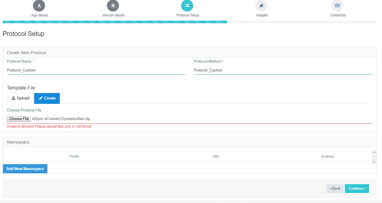The image size is (382, 203).
Task: Switch to the Create tab
Action: (47, 98)
